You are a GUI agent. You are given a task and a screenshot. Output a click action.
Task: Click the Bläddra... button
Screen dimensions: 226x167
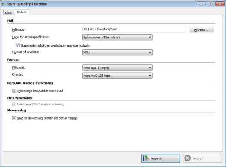tap(201, 30)
